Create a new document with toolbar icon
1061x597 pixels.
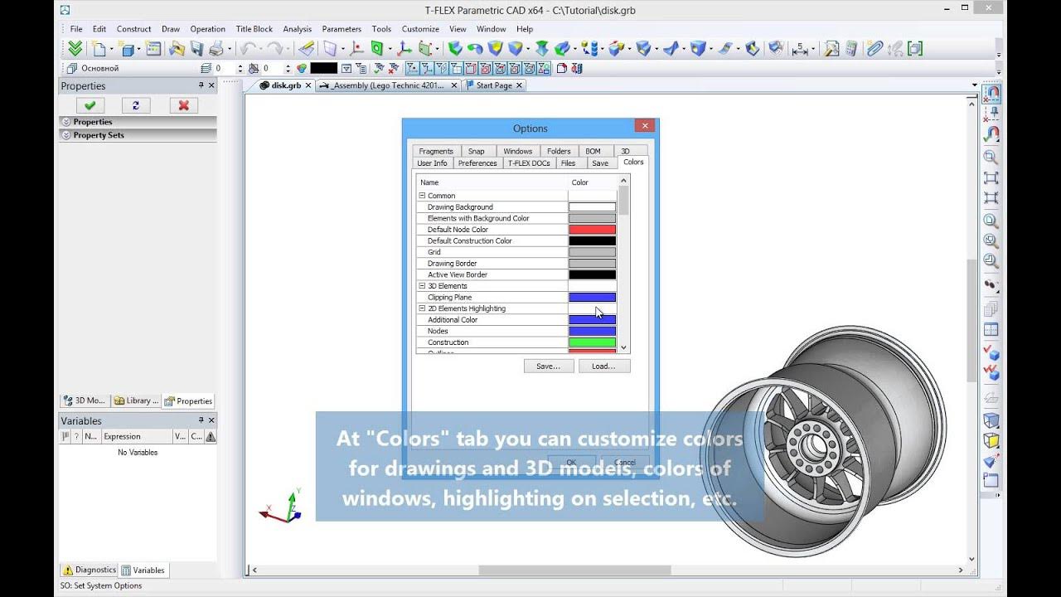click(x=99, y=49)
